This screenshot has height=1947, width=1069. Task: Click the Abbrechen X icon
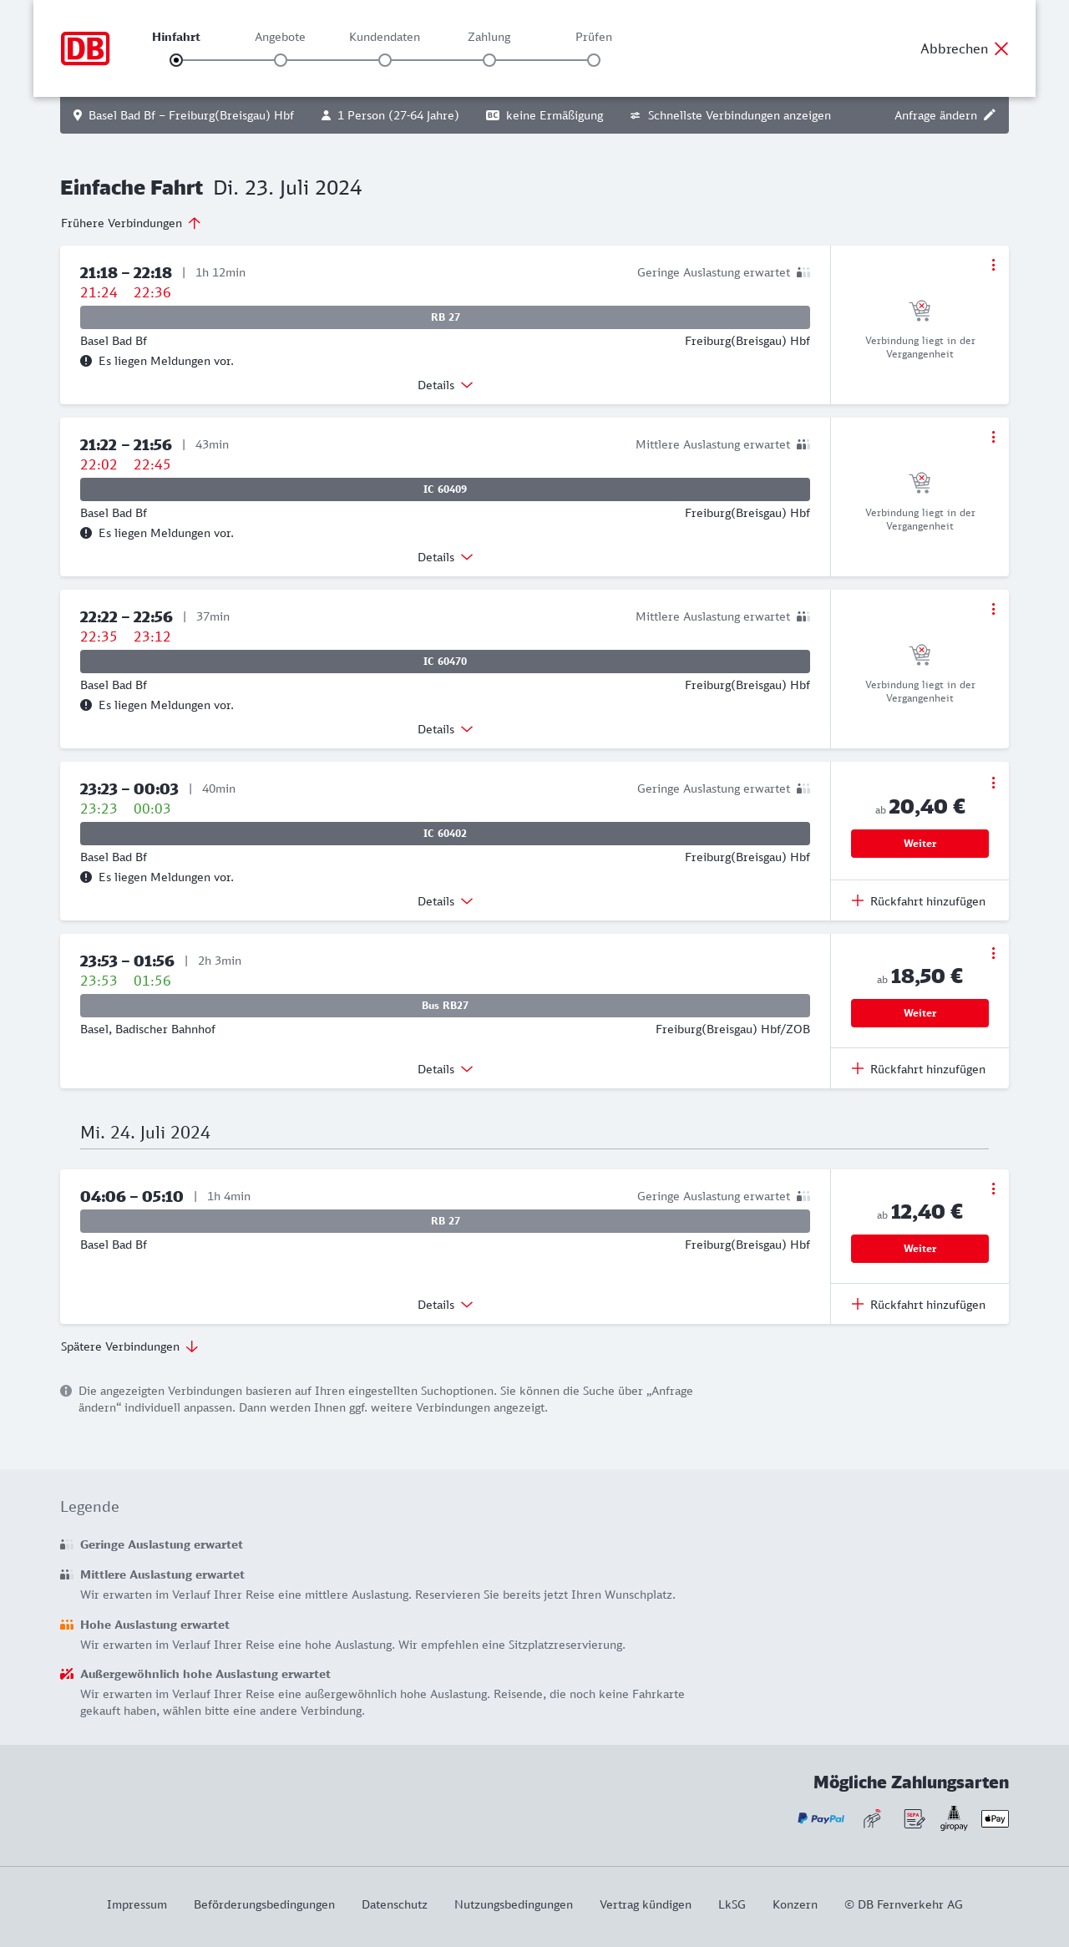(1001, 48)
